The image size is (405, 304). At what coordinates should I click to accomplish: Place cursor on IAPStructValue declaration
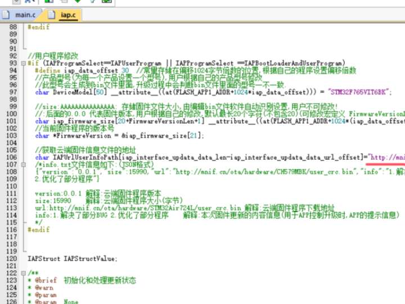pyautogui.click(x=90, y=258)
